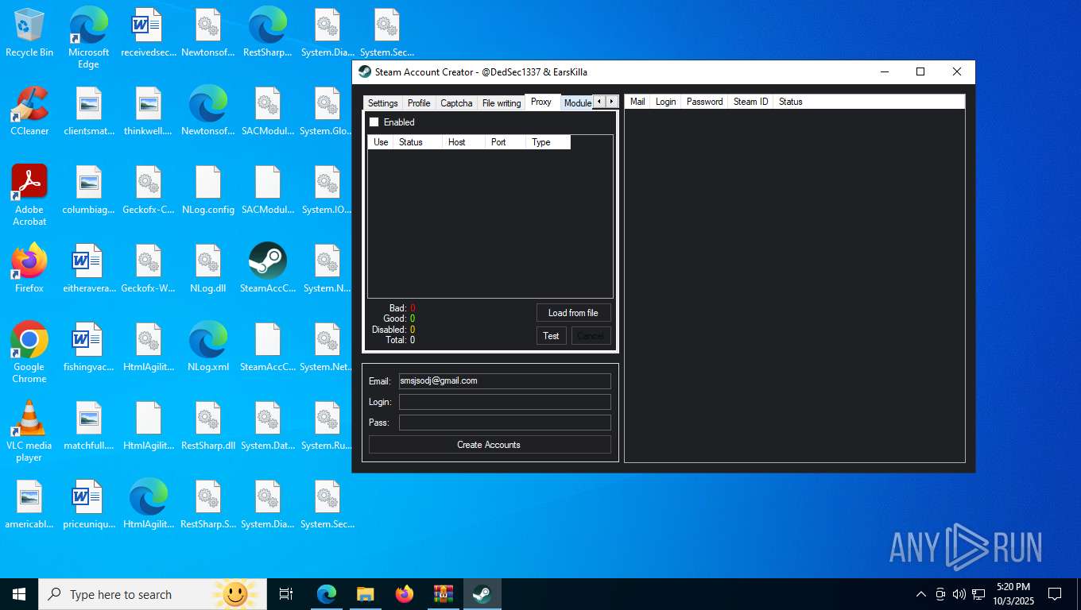Select the matchfull image file icon
This screenshot has height=610, width=1081.
pyautogui.click(x=89, y=427)
